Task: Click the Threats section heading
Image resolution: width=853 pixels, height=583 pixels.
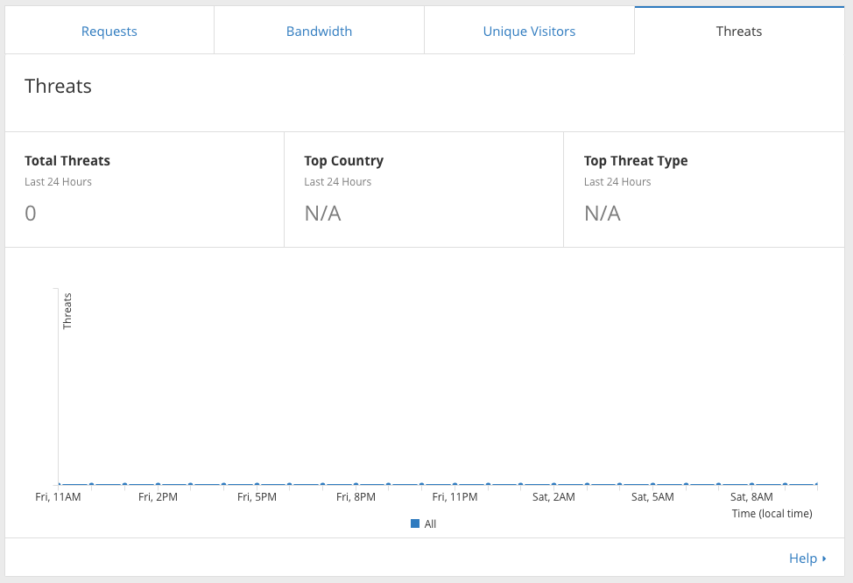Action: click(x=58, y=86)
